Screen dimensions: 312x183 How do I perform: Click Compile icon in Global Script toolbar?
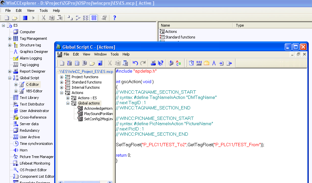pos(171,63)
